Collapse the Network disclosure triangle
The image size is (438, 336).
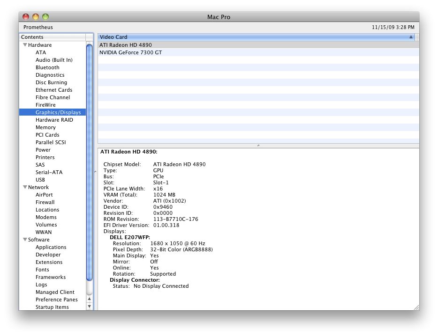[25, 187]
